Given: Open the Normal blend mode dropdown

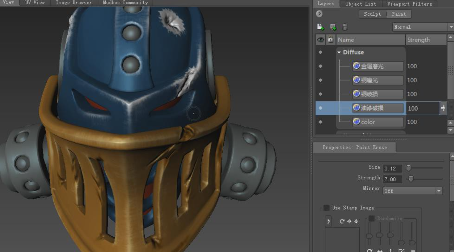Looking at the screenshot, I should (x=422, y=27).
